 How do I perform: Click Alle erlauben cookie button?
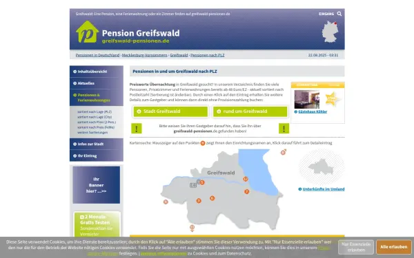[394, 247]
